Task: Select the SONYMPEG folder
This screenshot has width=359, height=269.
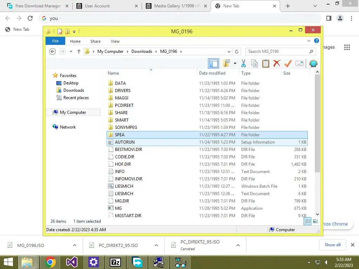Action: 207,127
